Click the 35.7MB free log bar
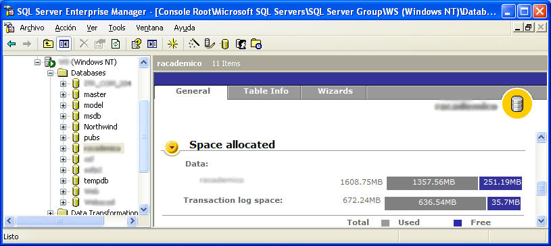Viewport: 551px width, 246px height. (x=504, y=204)
